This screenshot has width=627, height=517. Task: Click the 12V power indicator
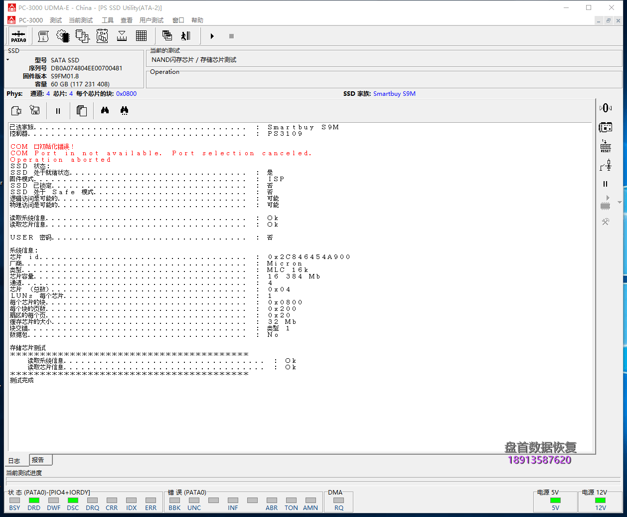tap(601, 500)
